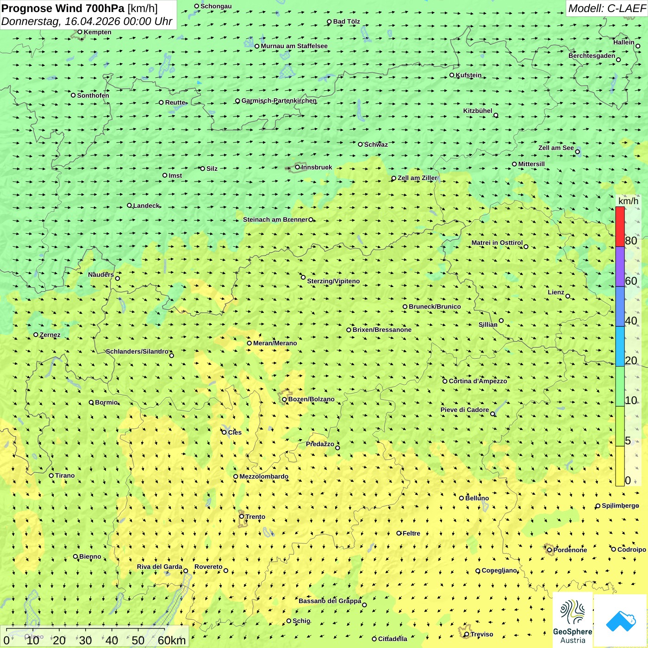Screen dimensions: 648x648
Task: Click the 'Cles' label
Action: tap(235, 432)
